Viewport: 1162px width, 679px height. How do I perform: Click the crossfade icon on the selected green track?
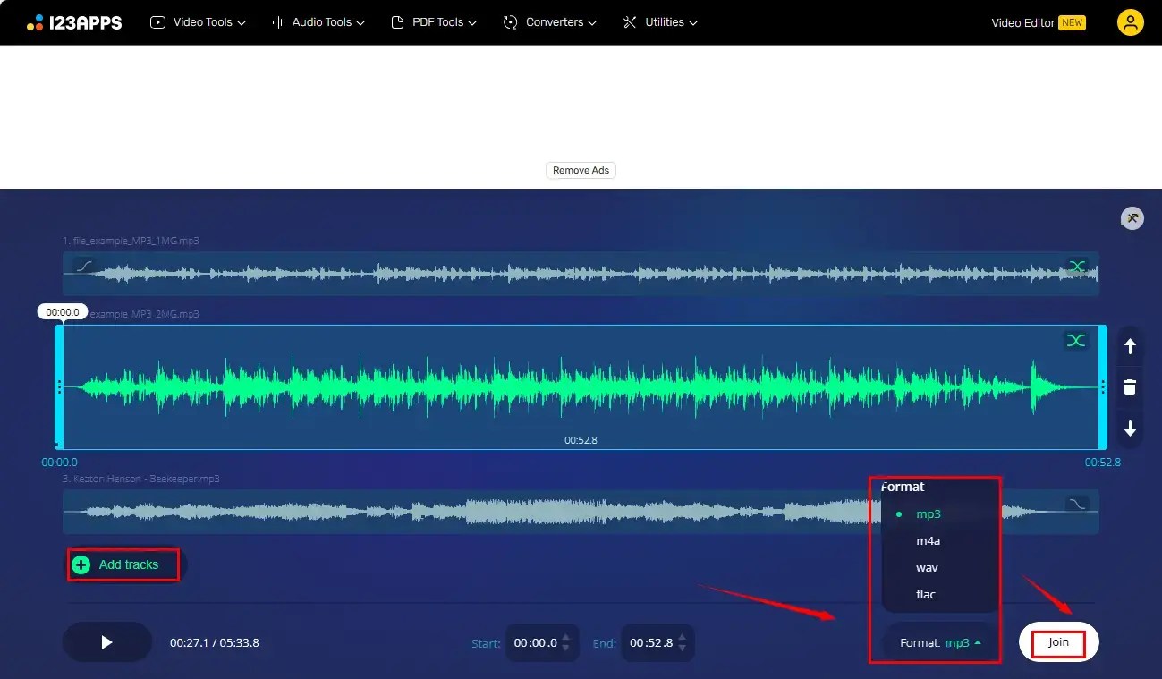[x=1075, y=341]
